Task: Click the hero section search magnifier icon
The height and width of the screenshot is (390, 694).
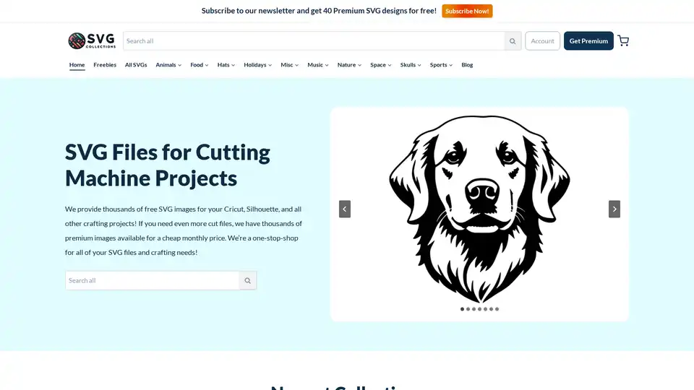Action: point(247,280)
